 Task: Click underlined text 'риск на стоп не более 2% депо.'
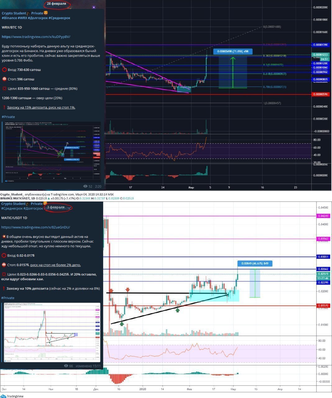pyautogui.click(x=56, y=265)
